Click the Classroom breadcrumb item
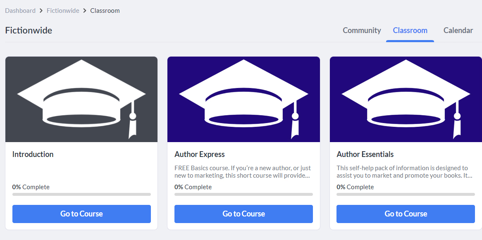482x240 pixels. click(x=105, y=11)
